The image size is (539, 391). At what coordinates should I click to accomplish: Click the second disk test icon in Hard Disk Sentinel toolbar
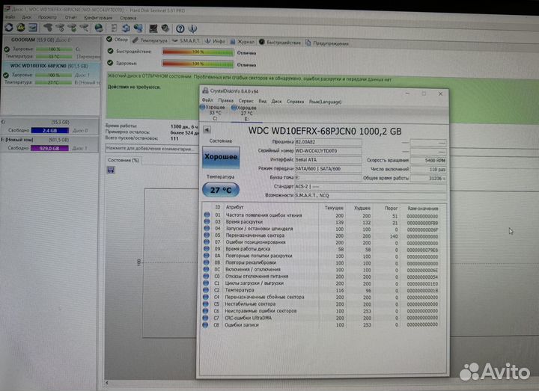pyautogui.click(x=60, y=28)
